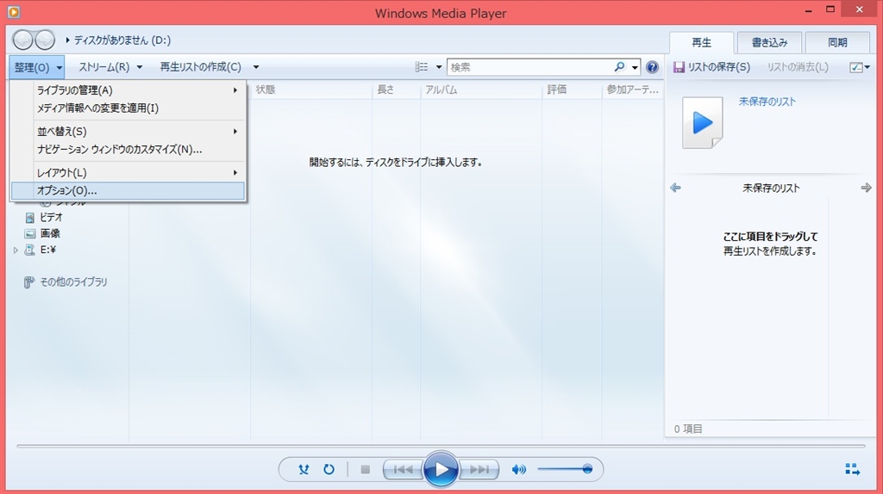Open the dropdown arrow beside 再生リストの作成
Viewport: 883px width, 494px height.
(x=255, y=67)
